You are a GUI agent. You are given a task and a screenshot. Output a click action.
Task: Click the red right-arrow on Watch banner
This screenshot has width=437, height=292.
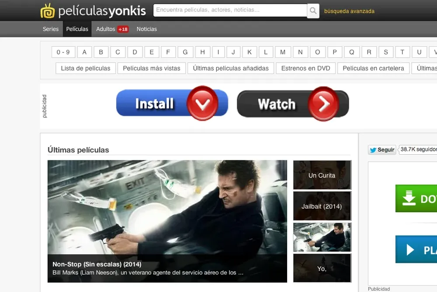click(323, 104)
